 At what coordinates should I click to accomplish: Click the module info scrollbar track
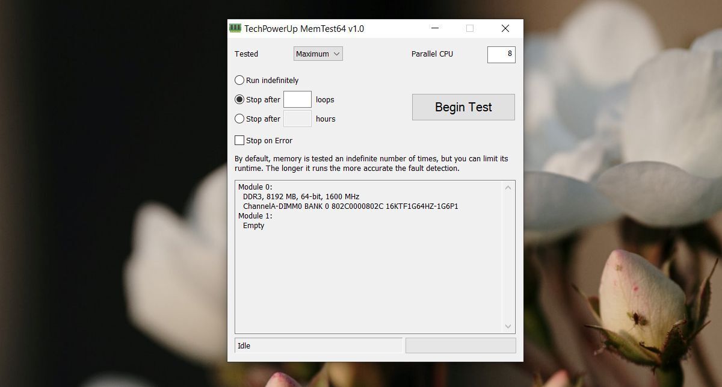tap(508, 259)
